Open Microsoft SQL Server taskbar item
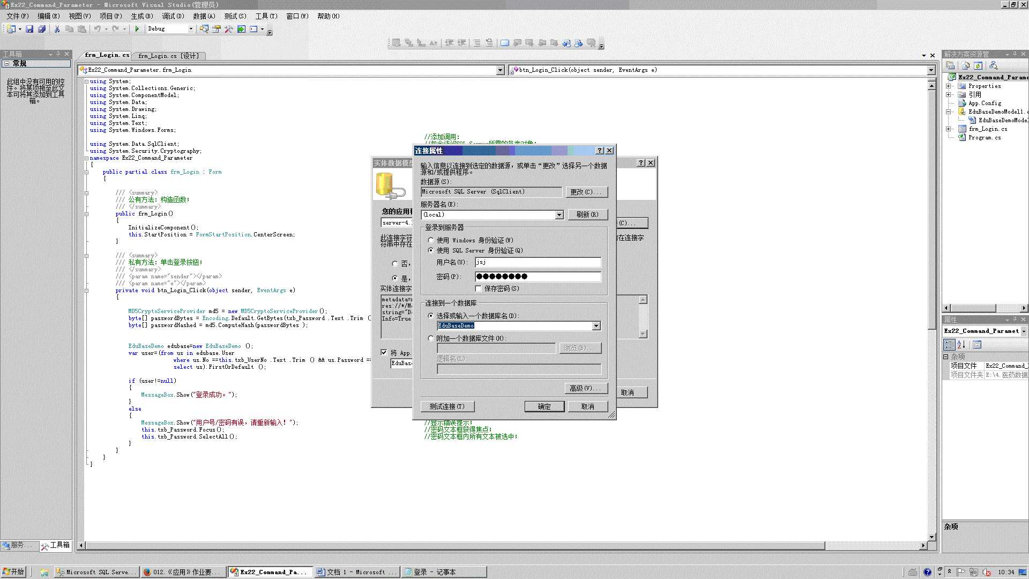 (97, 572)
